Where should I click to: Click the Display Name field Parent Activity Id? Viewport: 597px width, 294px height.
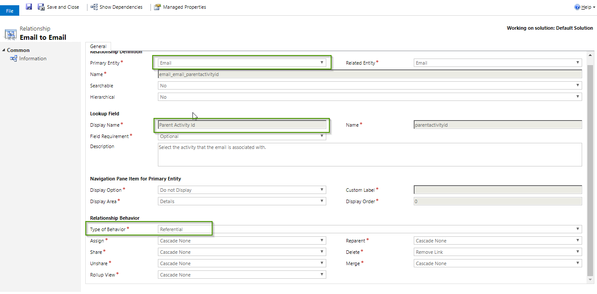tap(242, 125)
